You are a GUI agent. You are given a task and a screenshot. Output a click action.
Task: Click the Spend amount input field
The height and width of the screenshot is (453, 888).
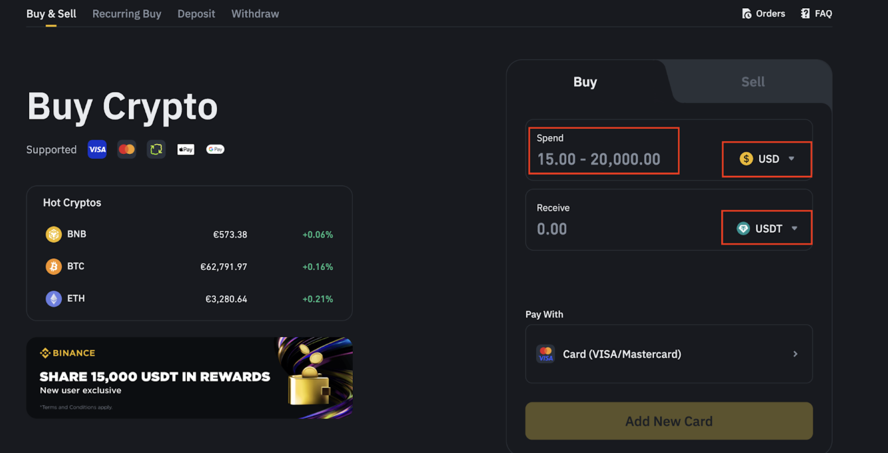[604, 159]
